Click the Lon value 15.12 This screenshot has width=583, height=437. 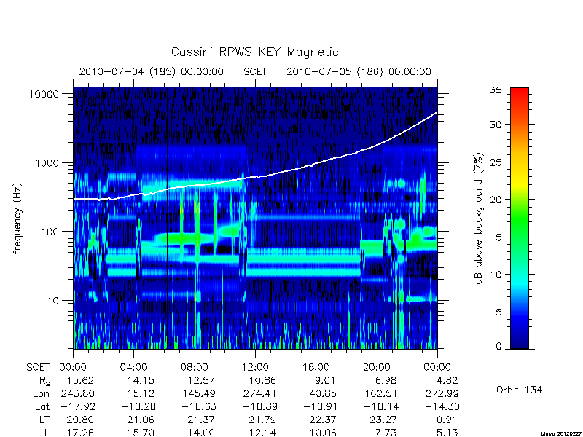[x=141, y=393]
